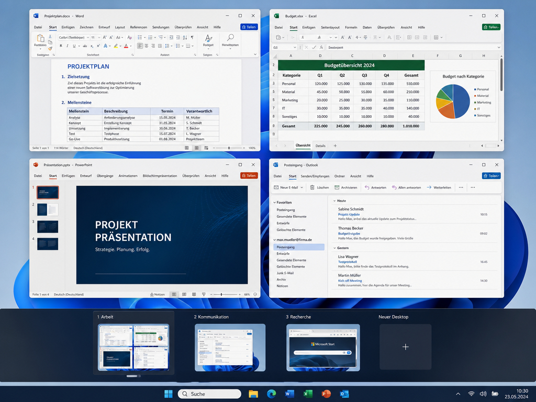536x402 pixels.
Task: Open the bullet list dropdown arrow in Word
Action: pyautogui.click(x=145, y=37)
